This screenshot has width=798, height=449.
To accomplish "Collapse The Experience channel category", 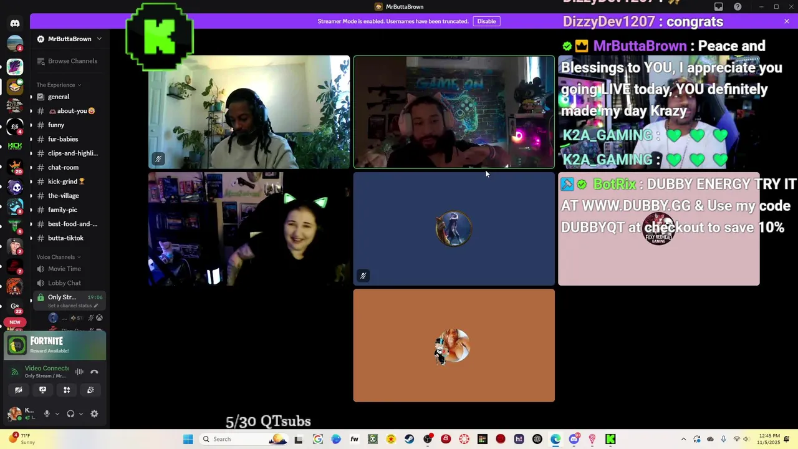I will pos(59,85).
